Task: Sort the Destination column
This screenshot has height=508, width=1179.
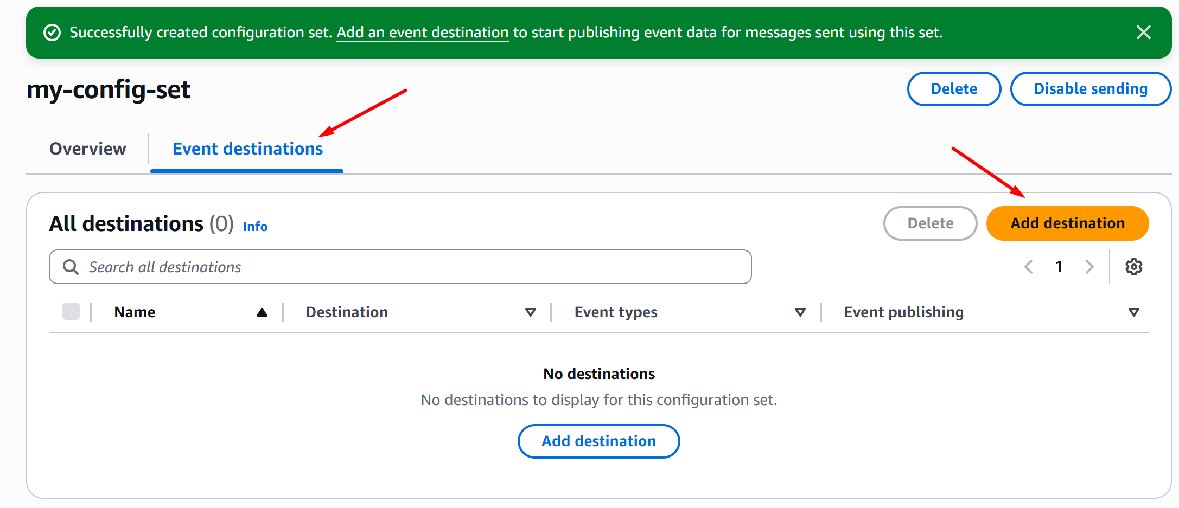Action: pos(530,312)
